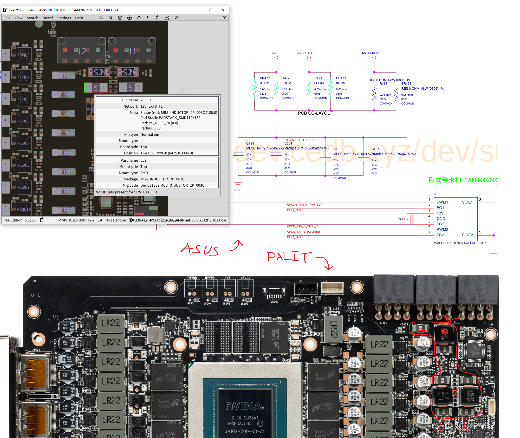Select the PMQU3 MOSFET component
520x438 pixels.
[x=24, y=55]
